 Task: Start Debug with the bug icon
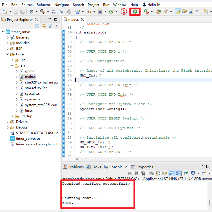click(x=124, y=12)
